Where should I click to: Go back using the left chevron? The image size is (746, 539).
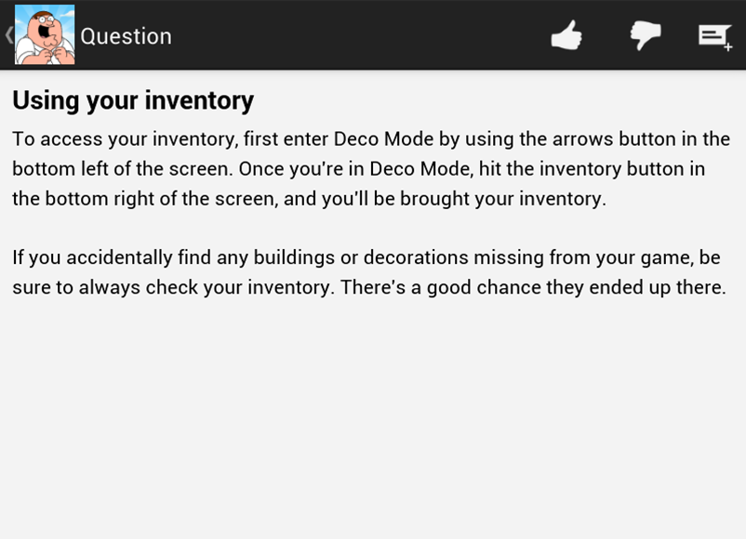[x=8, y=35]
